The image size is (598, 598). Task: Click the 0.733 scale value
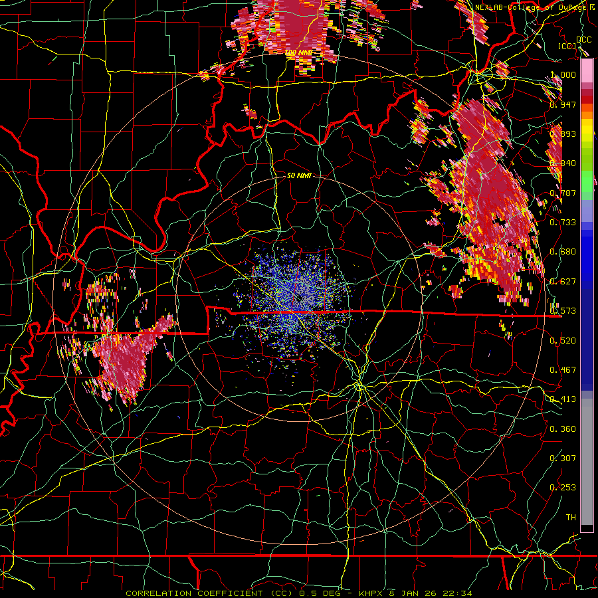point(563,223)
